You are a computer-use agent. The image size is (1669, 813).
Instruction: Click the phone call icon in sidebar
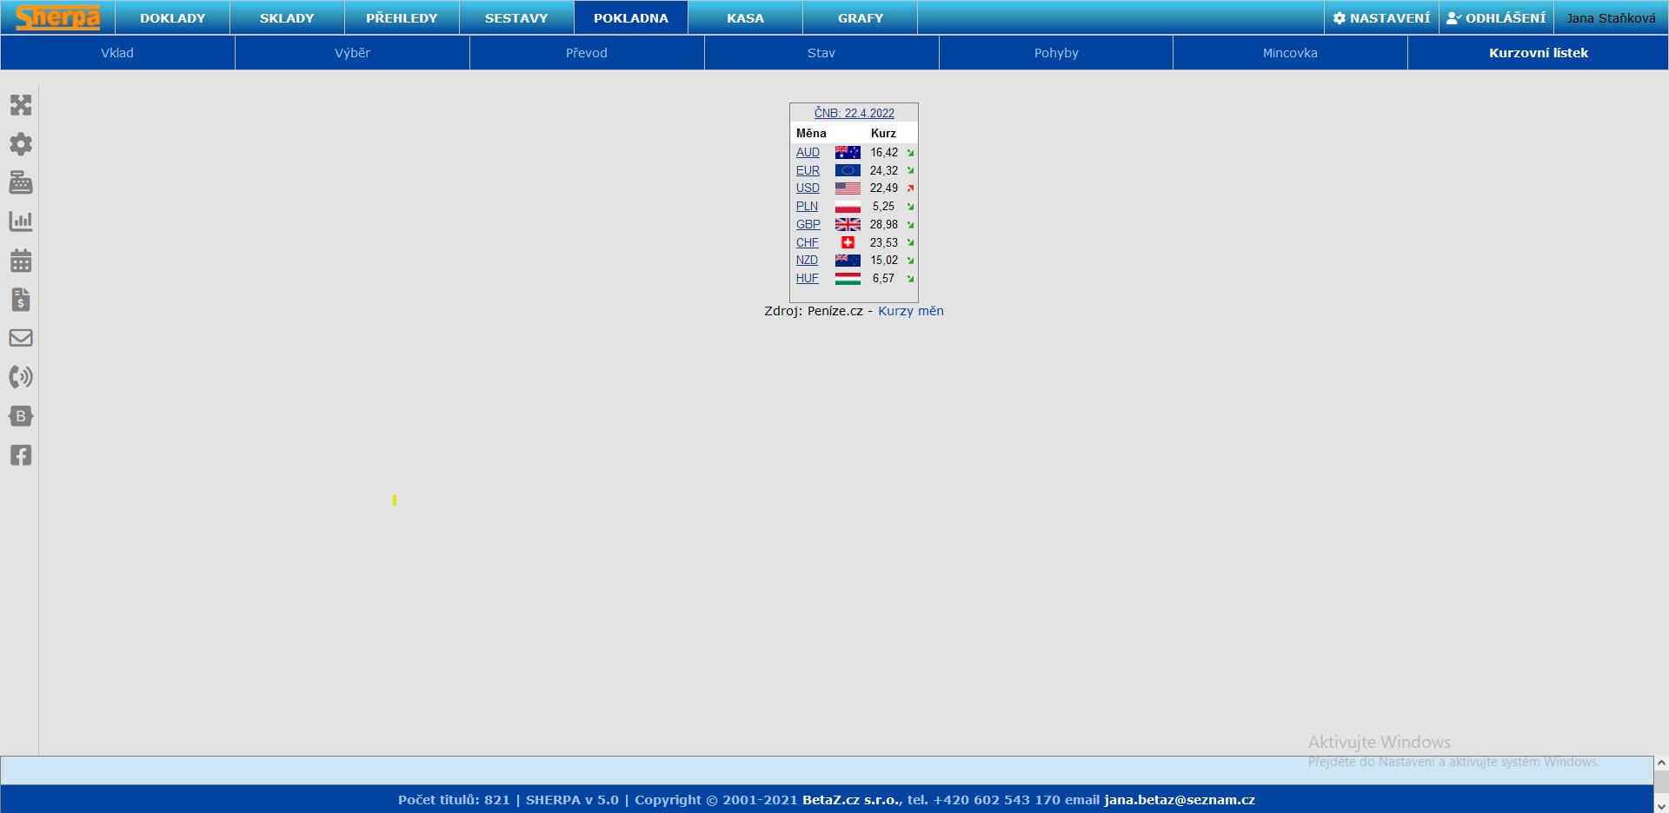pos(21,377)
